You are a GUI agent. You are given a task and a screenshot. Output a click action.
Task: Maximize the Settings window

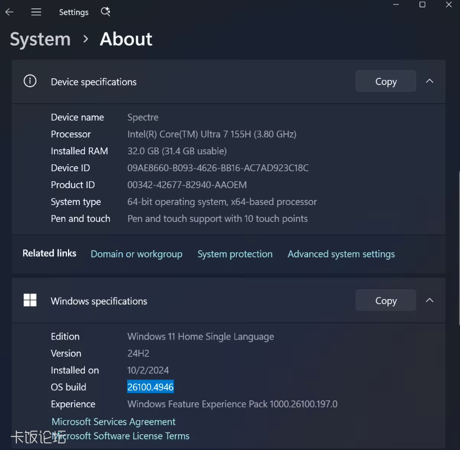point(422,5)
